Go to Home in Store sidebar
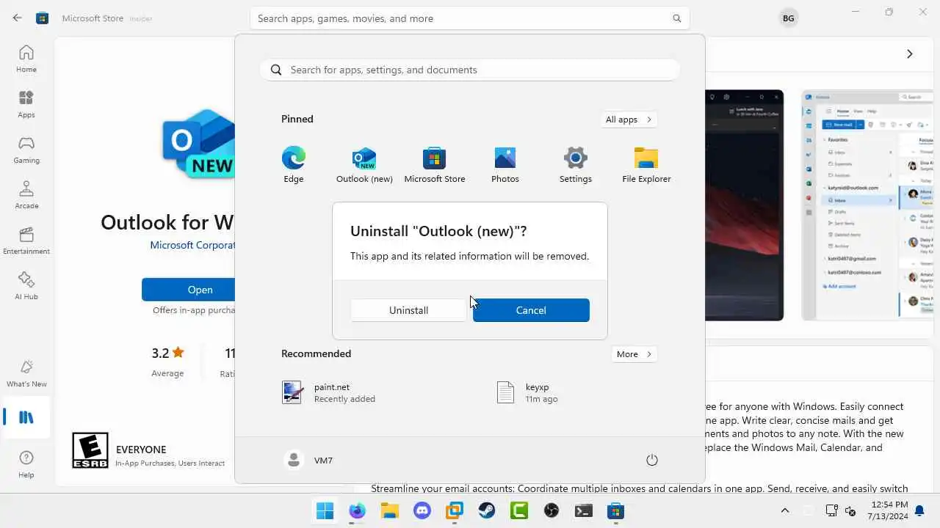The height and width of the screenshot is (528, 940). [26, 59]
